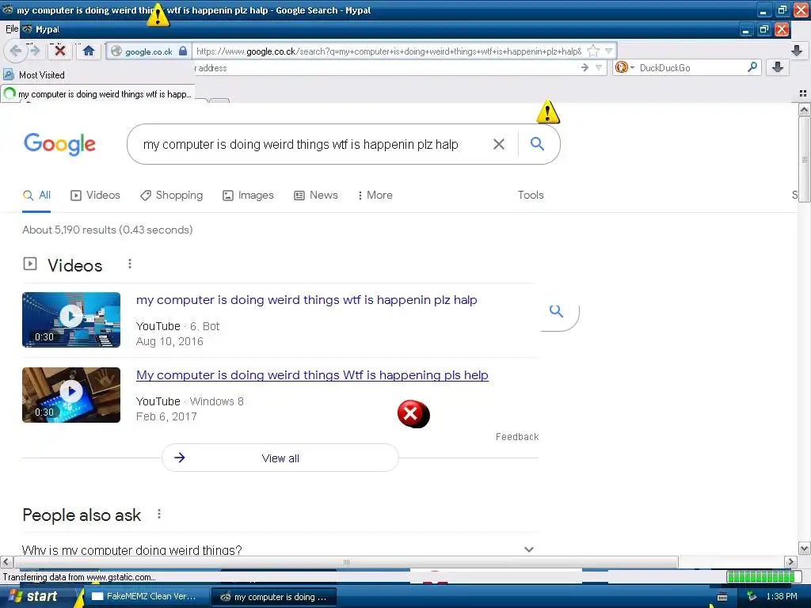This screenshot has height=608, width=811.
Task: Open the Windows Start button
Action: (x=34, y=596)
